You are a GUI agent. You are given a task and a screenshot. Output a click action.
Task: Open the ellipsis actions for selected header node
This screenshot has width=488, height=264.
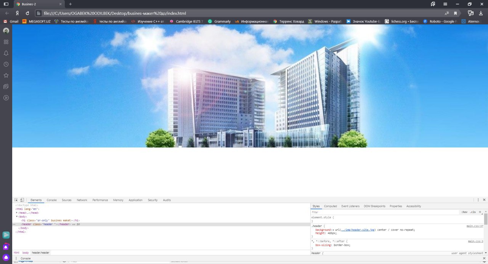pyautogui.click(x=14, y=224)
